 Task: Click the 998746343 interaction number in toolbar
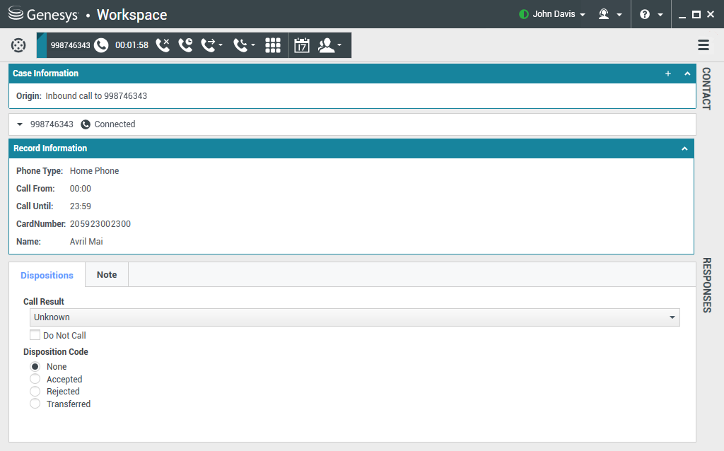tap(70, 45)
